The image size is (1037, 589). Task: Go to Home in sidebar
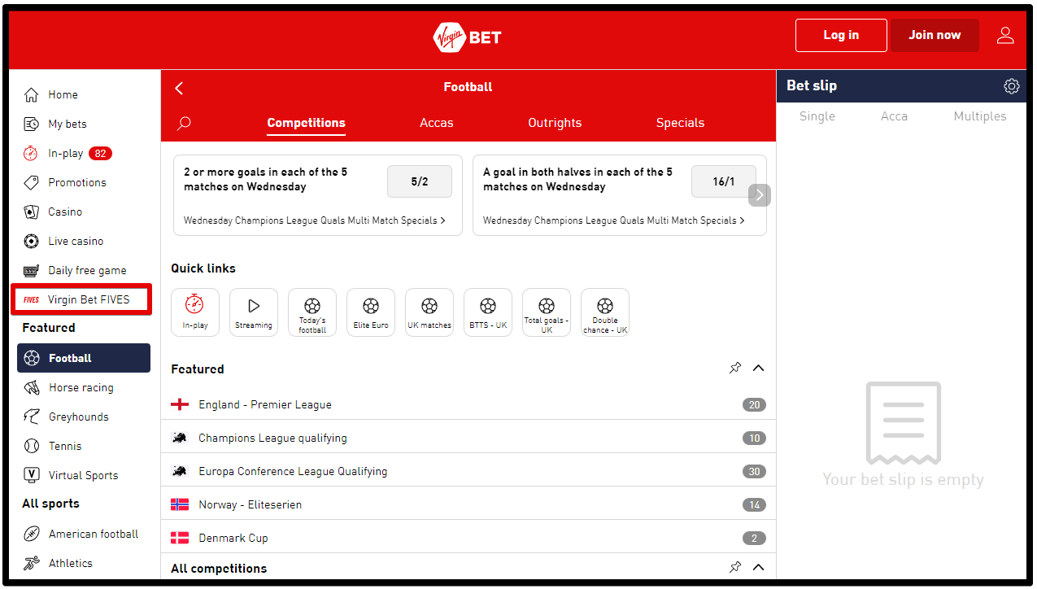click(83, 95)
